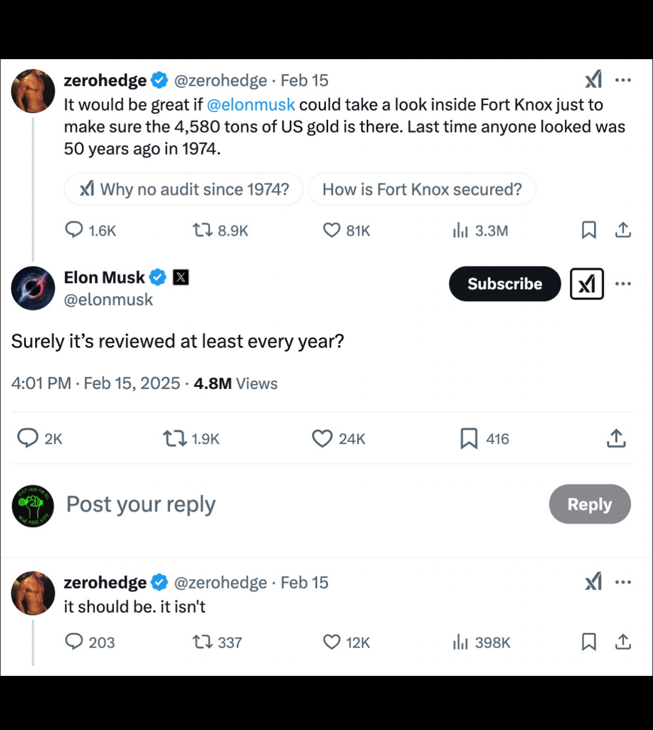This screenshot has height=730, width=653.
Task: Click the boxed Grok icon beside Subscribe
Action: pyautogui.click(x=587, y=284)
